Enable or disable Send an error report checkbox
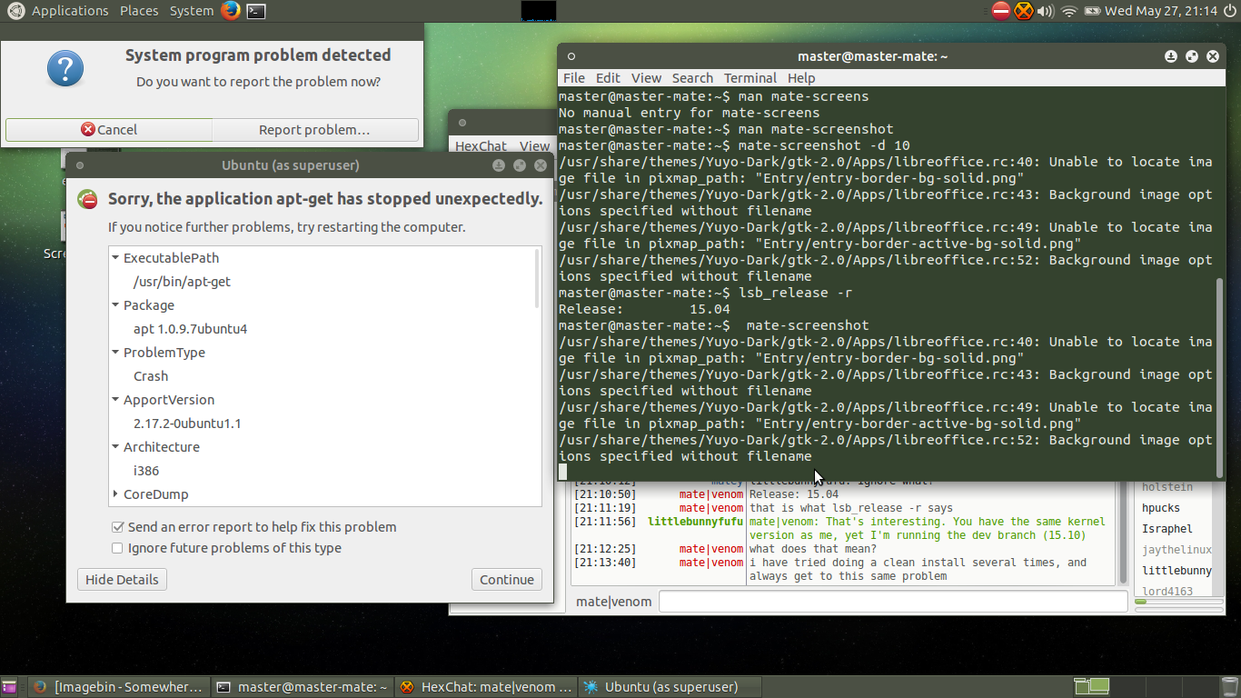The image size is (1241, 698). pos(117,527)
